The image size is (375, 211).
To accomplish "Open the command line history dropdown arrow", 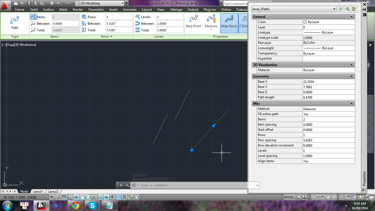I will point(258,185).
